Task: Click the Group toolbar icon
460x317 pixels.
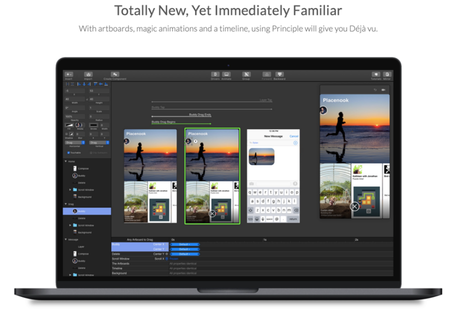Action: (246, 74)
